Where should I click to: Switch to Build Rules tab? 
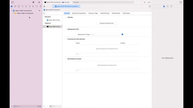(126, 13)
